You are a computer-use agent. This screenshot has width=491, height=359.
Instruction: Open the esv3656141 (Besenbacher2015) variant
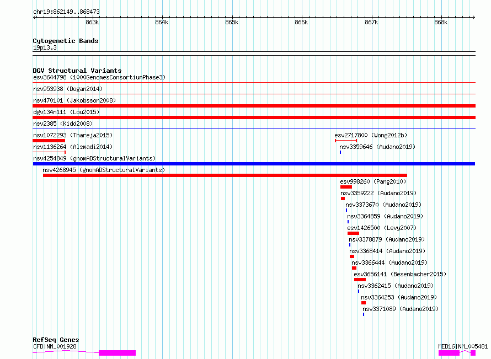[x=400, y=274]
